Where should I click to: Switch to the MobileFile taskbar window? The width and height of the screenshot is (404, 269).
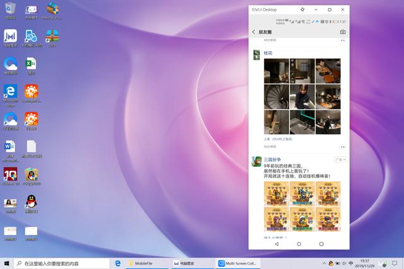coord(147,263)
